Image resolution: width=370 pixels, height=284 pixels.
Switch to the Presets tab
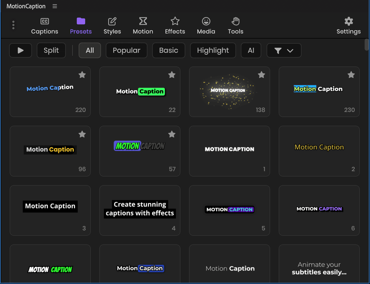click(x=81, y=26)
